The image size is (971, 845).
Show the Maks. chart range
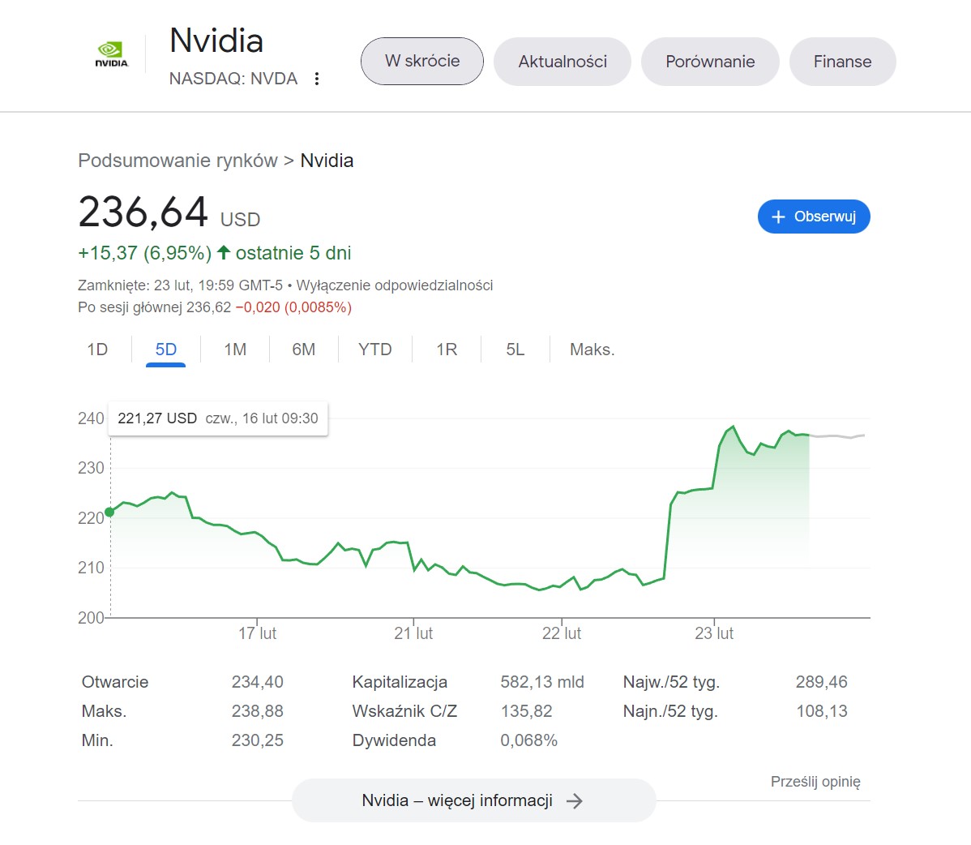coord(592,350)
